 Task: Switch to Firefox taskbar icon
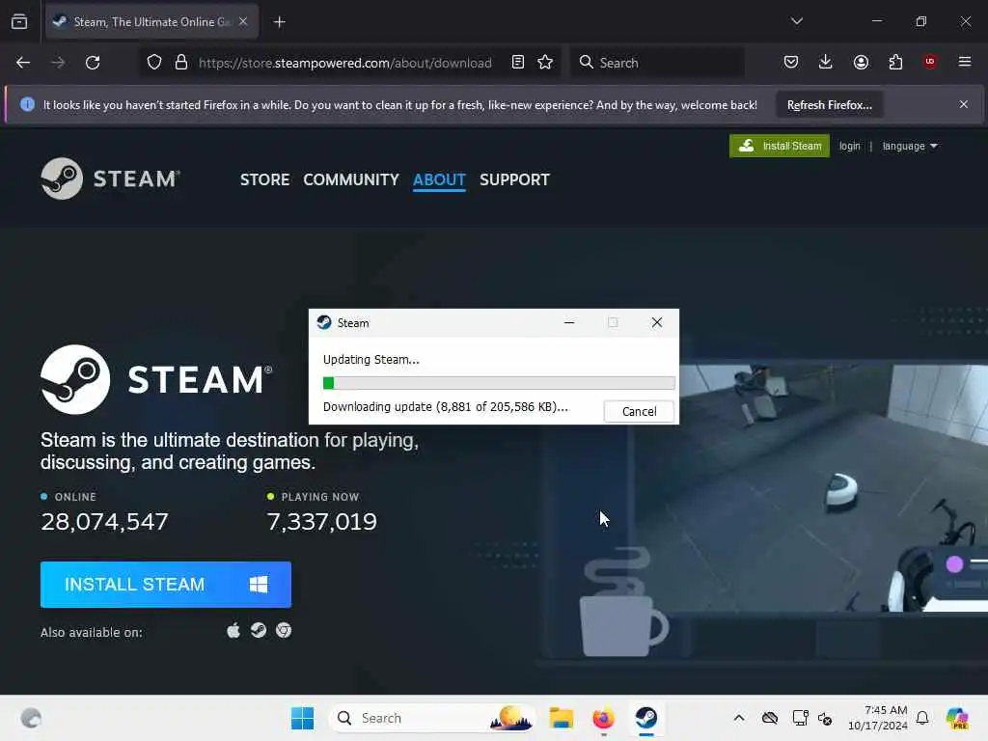(x=603, y=718)
